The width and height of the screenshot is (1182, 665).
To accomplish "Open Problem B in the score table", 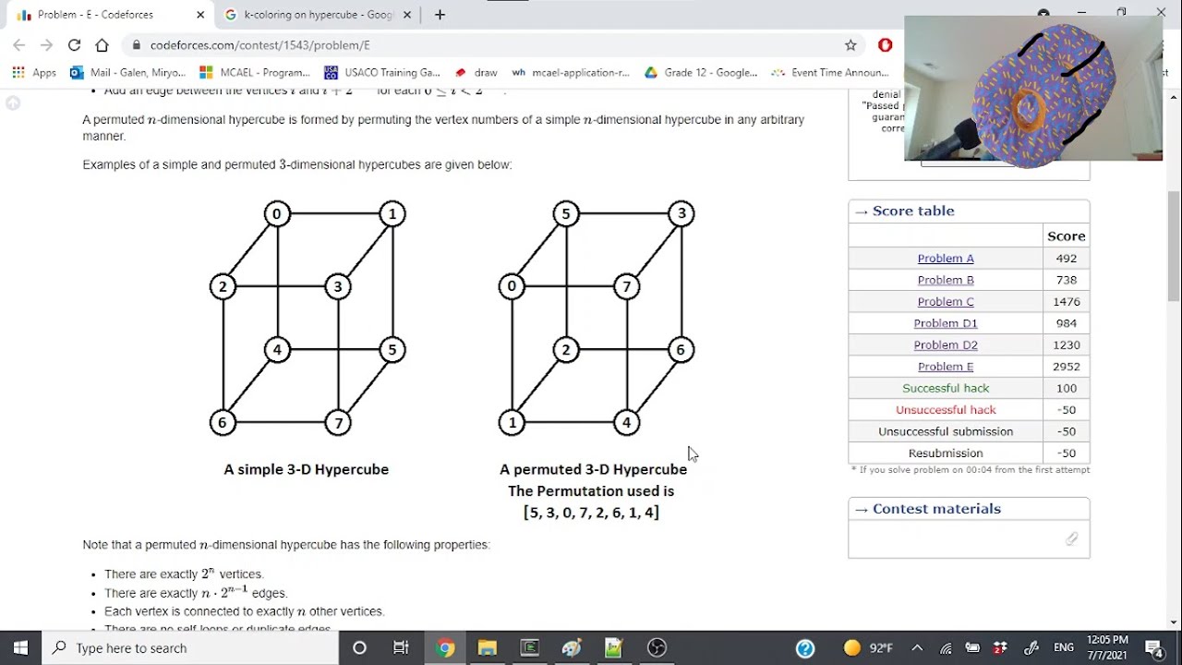I will click(946, 280).
